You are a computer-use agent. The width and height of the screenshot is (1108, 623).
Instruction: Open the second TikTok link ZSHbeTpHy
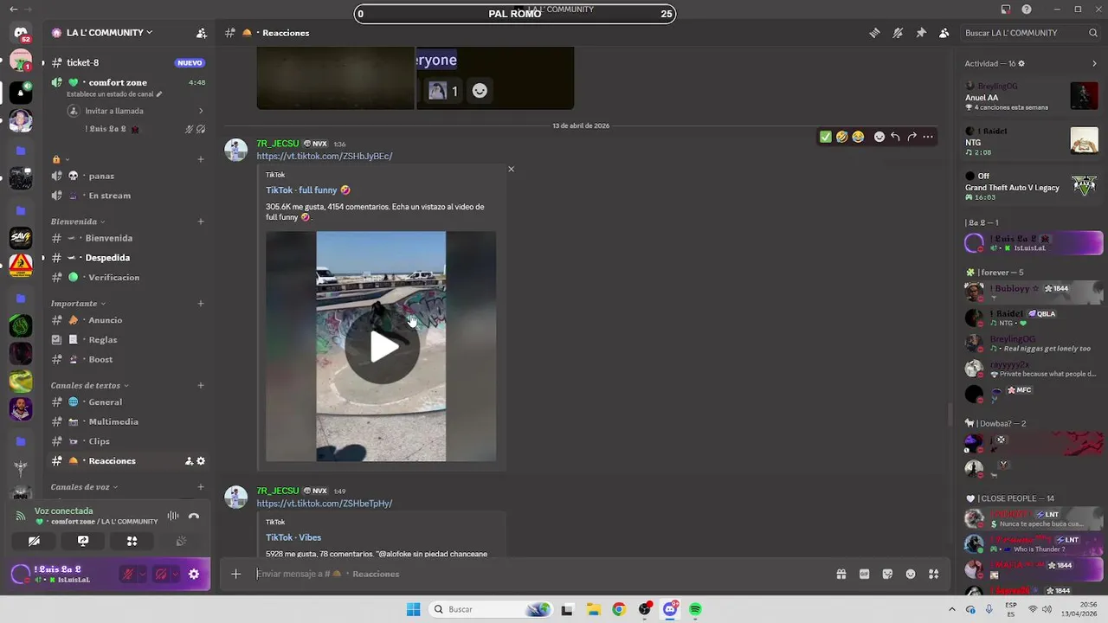tap(325, 503)
